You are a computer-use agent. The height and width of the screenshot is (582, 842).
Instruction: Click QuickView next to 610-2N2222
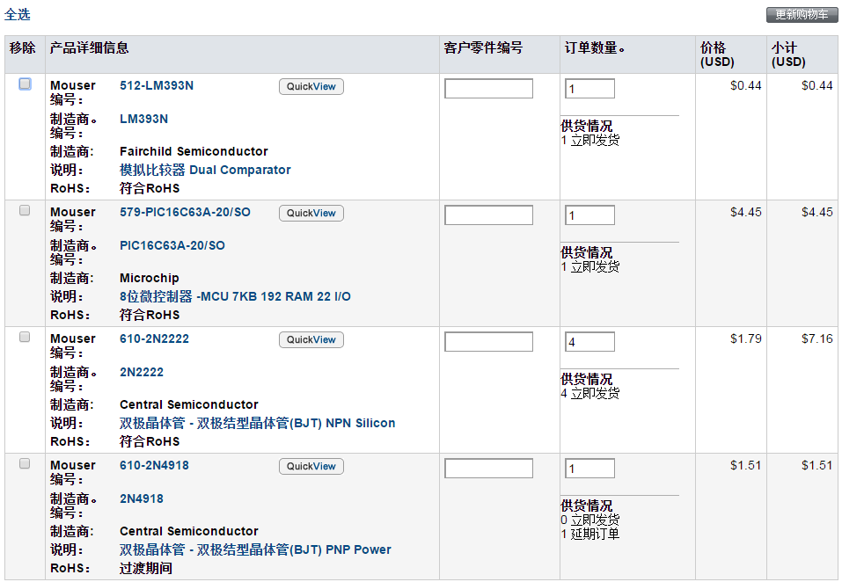pos(311,339)
